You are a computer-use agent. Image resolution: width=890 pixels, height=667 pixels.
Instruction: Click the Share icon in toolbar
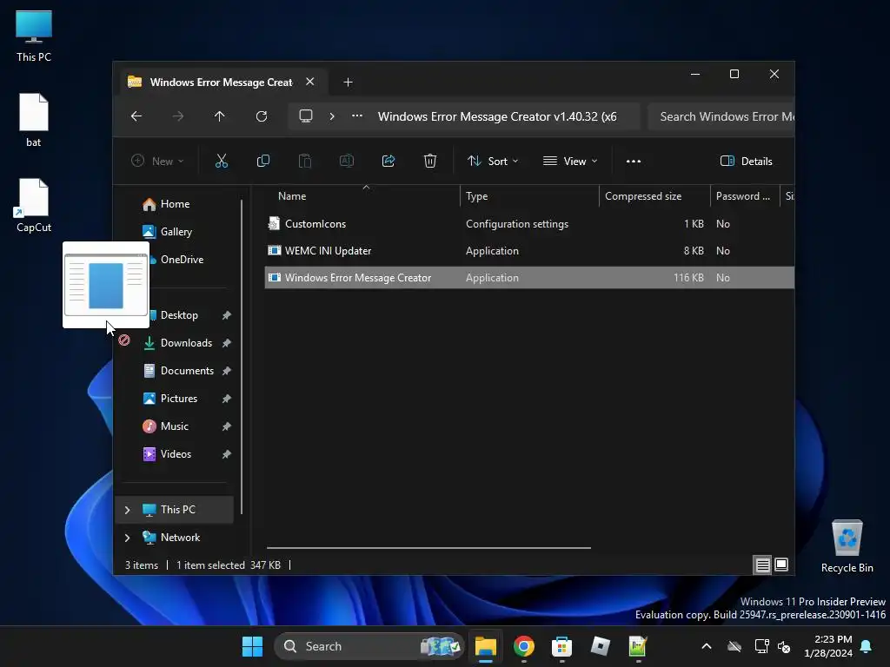tap(389, 161)
